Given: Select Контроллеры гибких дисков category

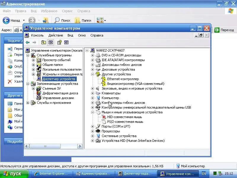Looking at the screenshot, I should pyautogui.click(x=123, y=103).
